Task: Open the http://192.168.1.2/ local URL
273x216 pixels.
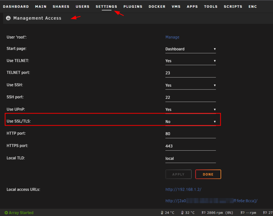Action: point(183,190)
